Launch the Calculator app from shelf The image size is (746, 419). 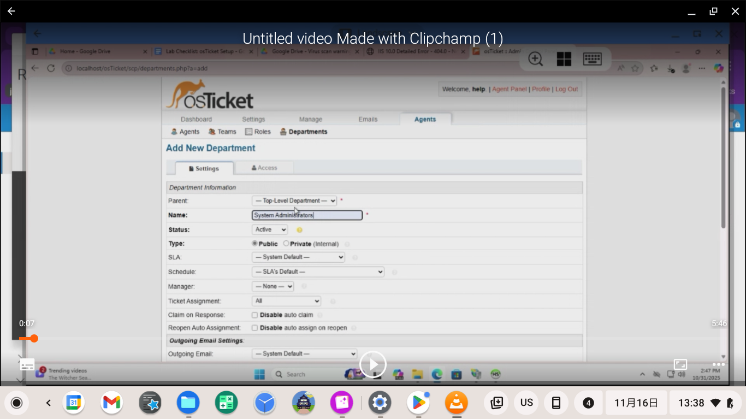click(x=226, y=403)
